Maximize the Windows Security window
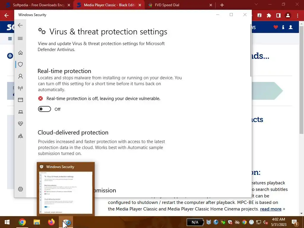Image resolution: width=304 pixels, height=228 pixels. tap(231, 15)
